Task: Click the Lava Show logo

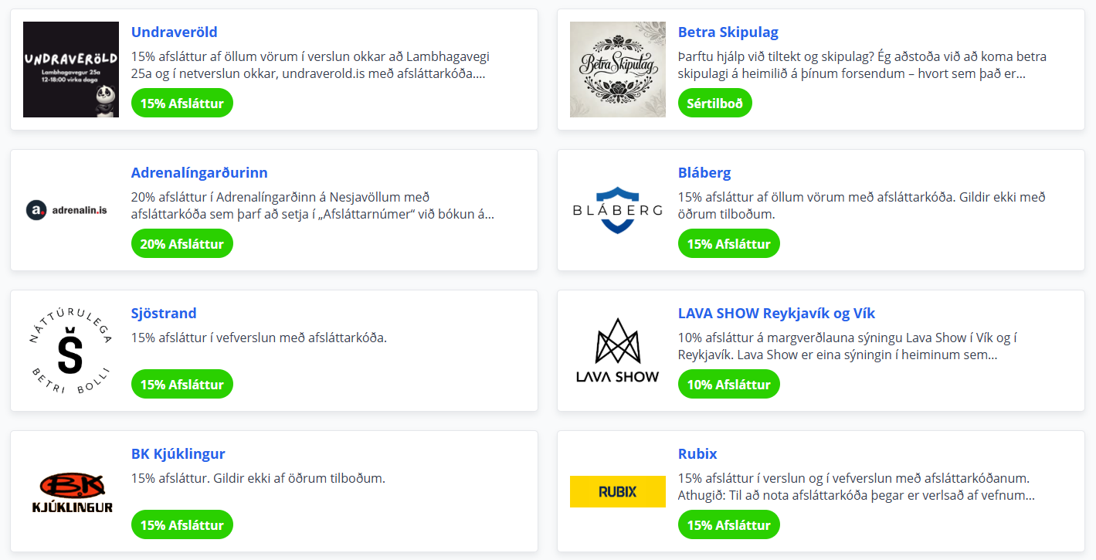Action: [x=618, y=351]
